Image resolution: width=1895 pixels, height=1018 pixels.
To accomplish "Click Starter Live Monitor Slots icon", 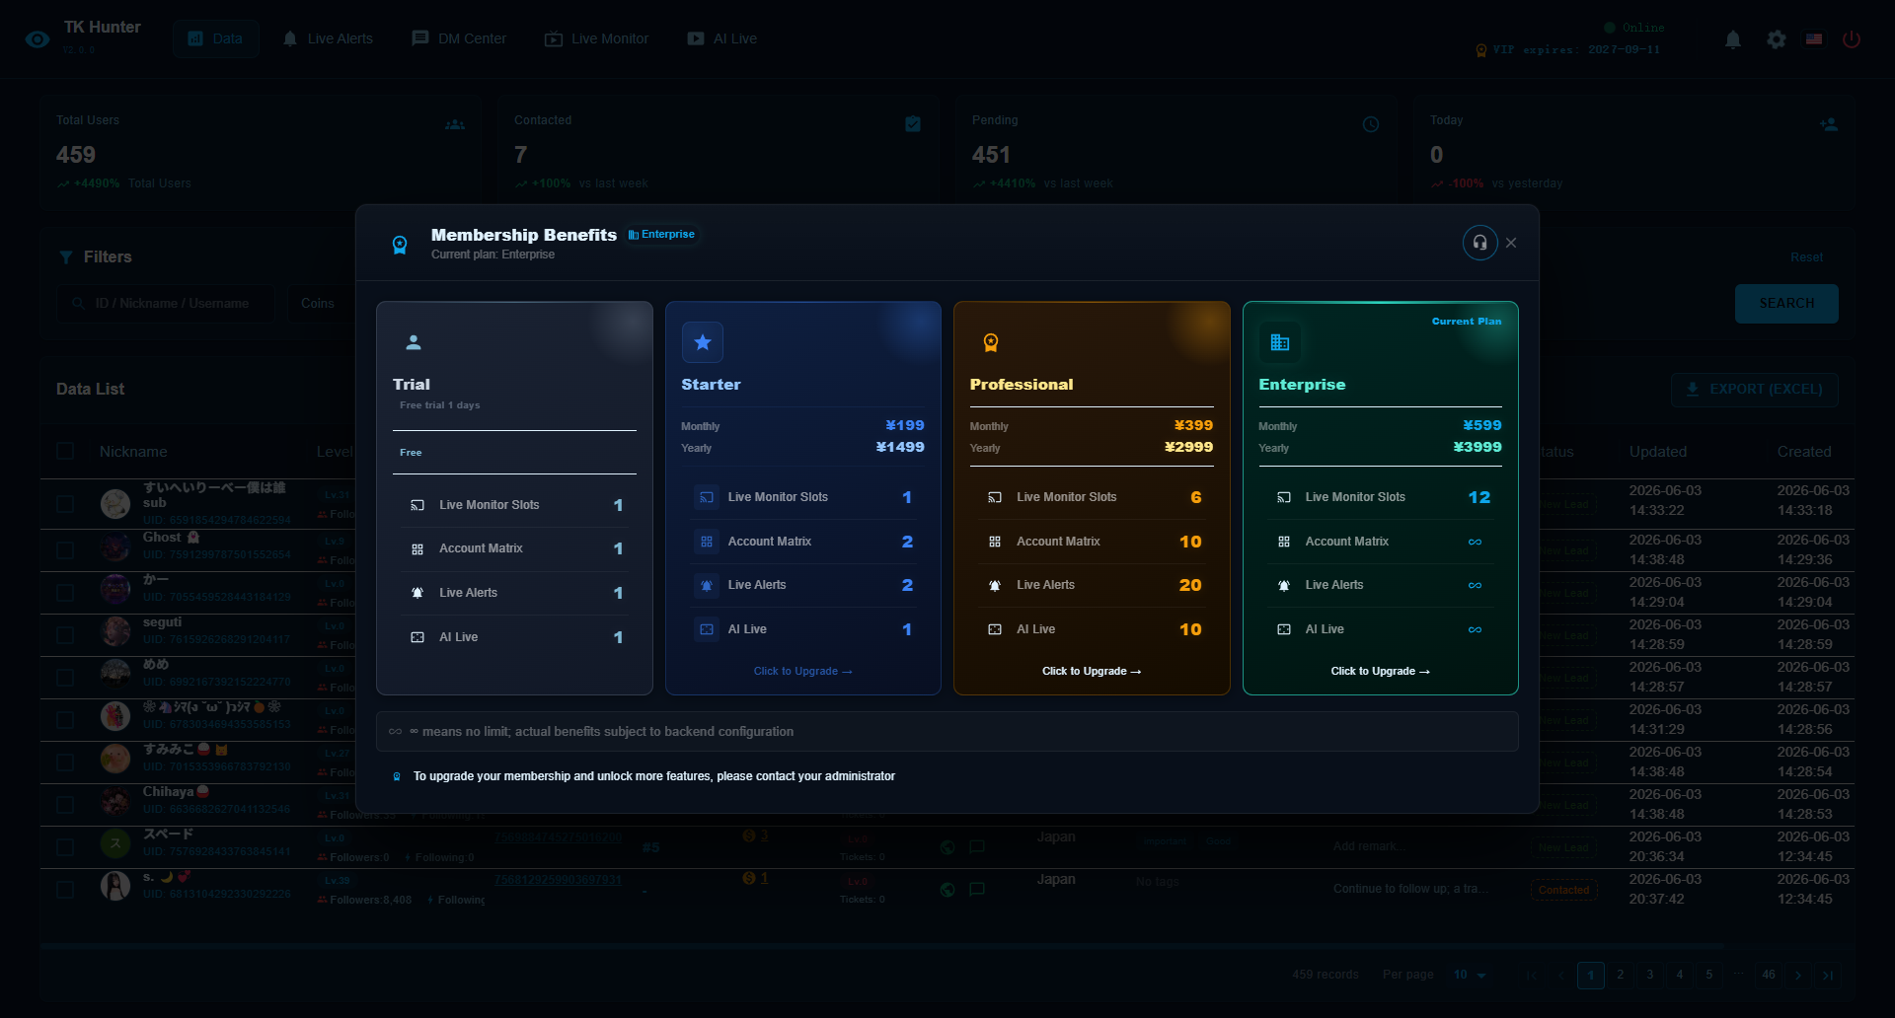I will pos(707,497).
